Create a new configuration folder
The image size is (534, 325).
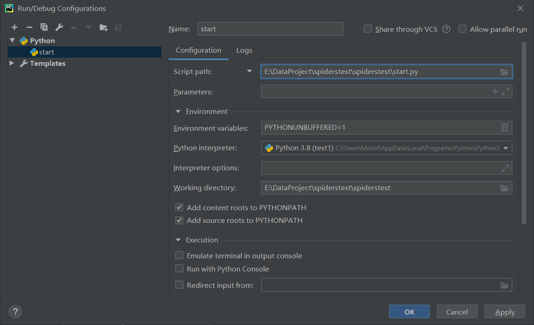point(104,28)
